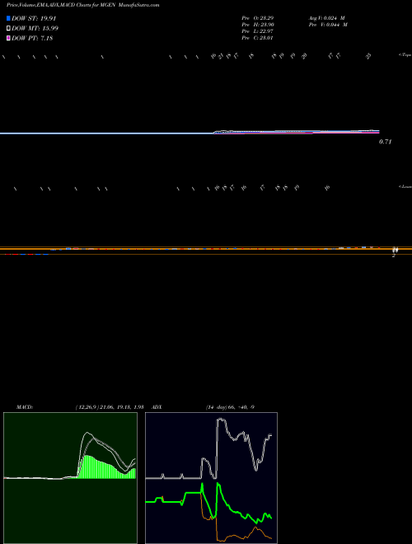The width and height of the screenshot is (412, 544).
Task: Click the 'Pre V: 0.044 M' volume text
Action: (x=328, y=25)
